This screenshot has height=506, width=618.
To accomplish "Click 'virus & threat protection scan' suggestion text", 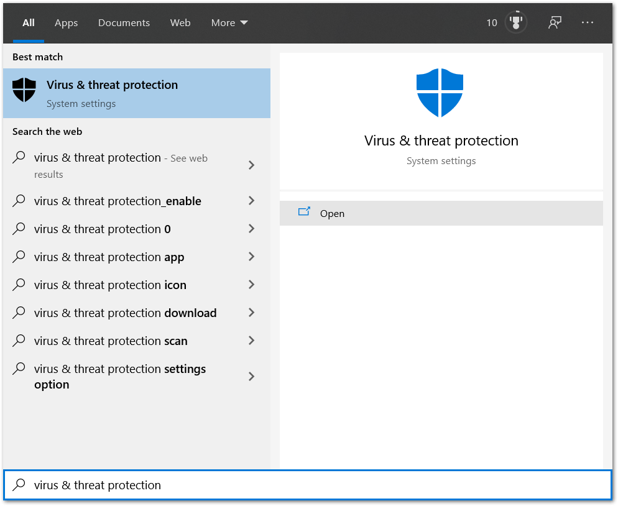I will click(x=111, y=341).
